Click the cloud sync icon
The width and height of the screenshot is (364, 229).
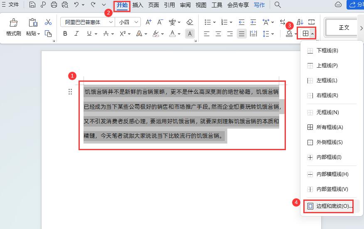pos(338,5)
